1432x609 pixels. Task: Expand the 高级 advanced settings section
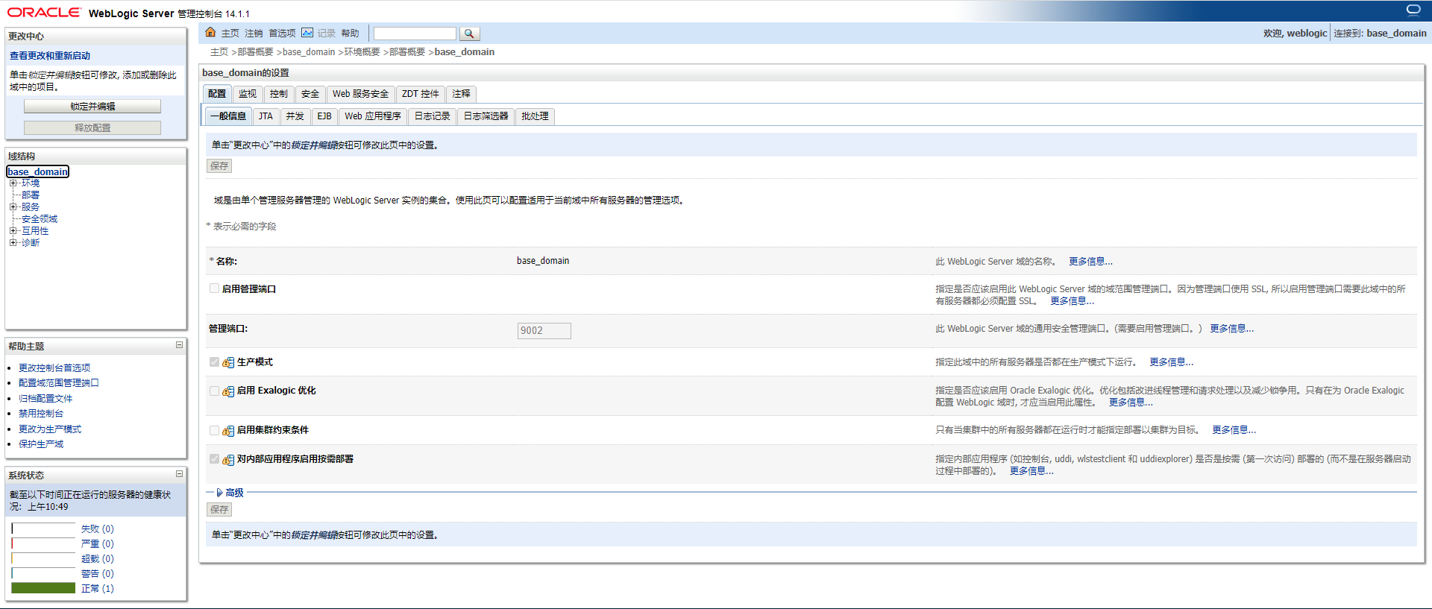219,493
